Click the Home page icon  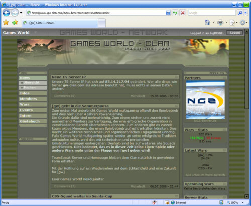tap(207, 22)
